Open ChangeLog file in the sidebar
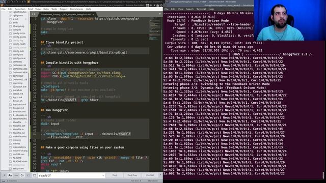The image size is (326, 183). tap(18, 26)
